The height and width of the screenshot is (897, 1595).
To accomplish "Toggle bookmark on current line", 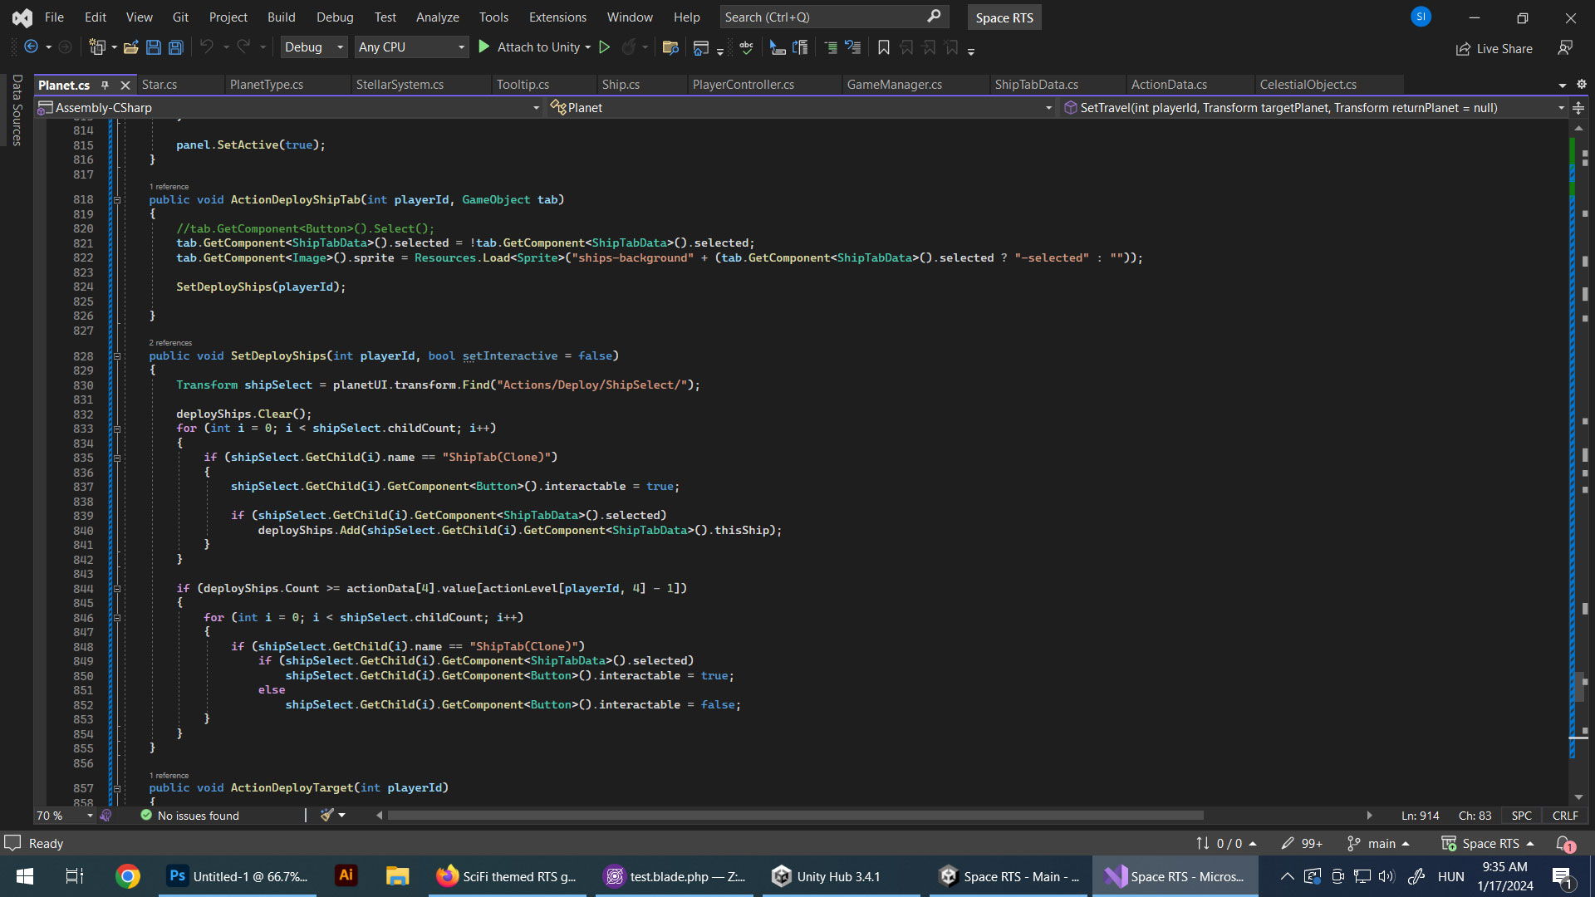I will pyautogui.click(x=884, y=47).
